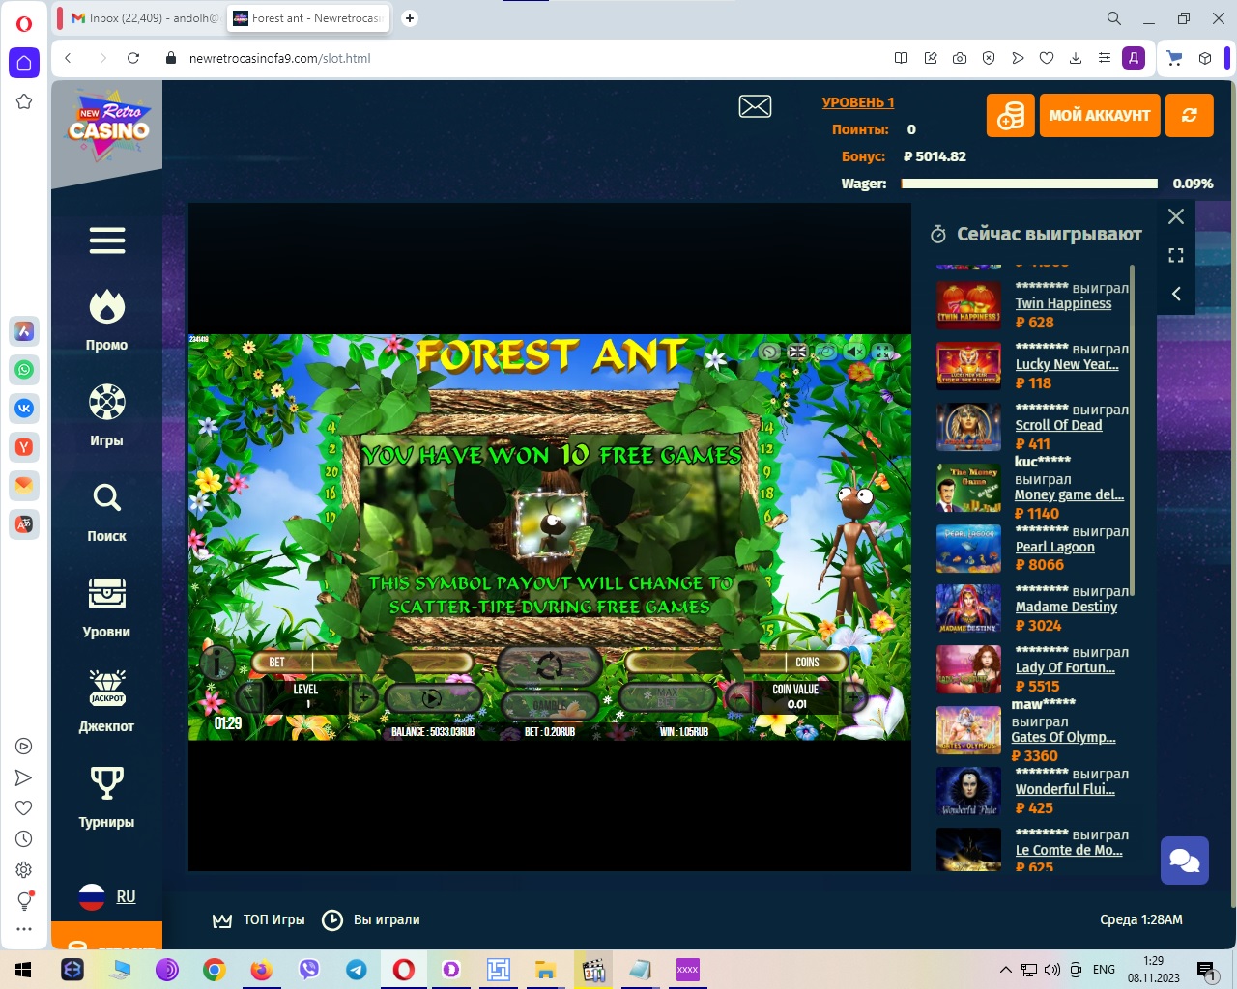Viewport: 1237px width, 989px height.
Task: Click the Twin Happiness thumbnail
Action: (x=968, y=305)
